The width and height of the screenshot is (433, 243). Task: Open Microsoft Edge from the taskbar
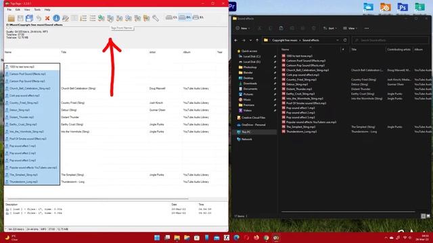(237, 238)
